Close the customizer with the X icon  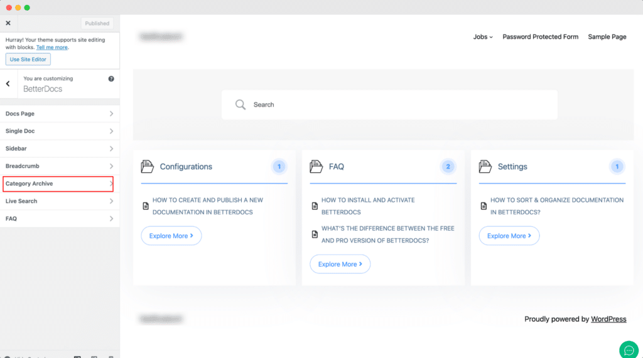(x=8, y=23)
